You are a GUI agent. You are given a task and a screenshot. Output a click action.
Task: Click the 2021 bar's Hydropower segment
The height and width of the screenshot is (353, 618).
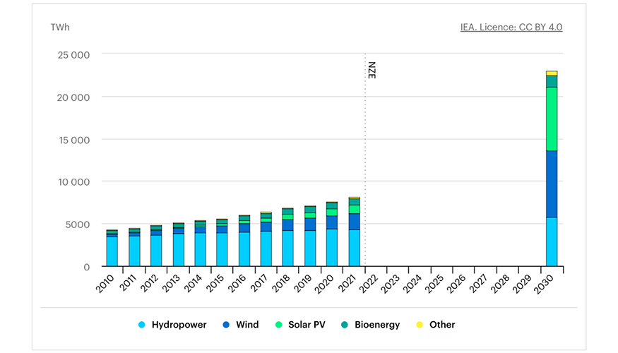[x=354, y=248]
